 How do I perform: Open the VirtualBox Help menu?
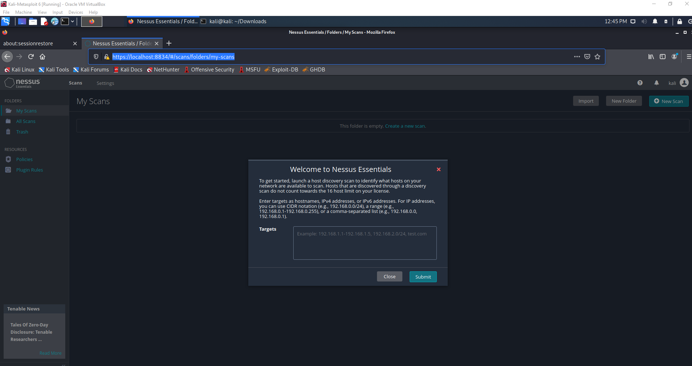[93, 12]
